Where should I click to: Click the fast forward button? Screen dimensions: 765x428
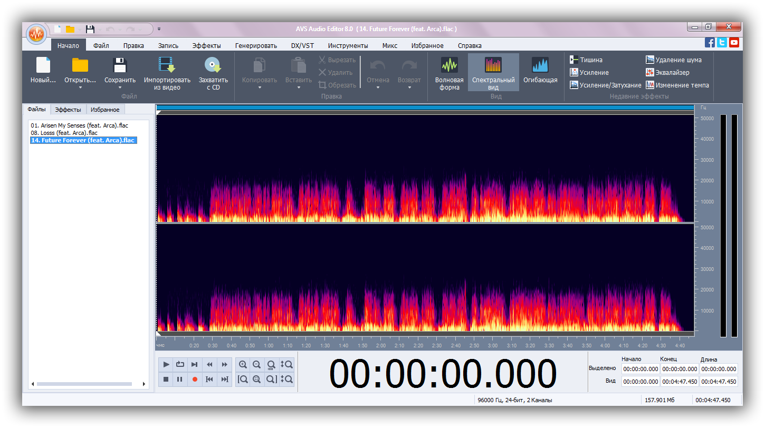pos(225,364)
